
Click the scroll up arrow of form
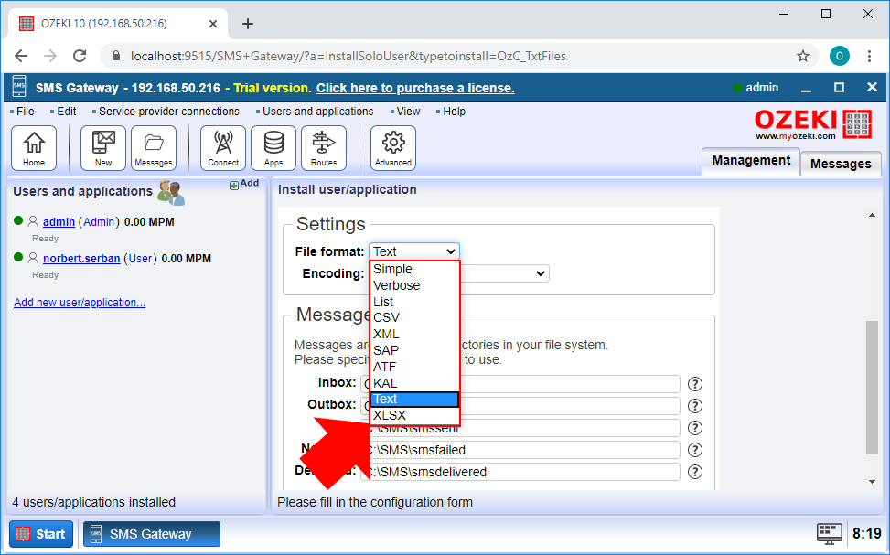coord(872,215)
